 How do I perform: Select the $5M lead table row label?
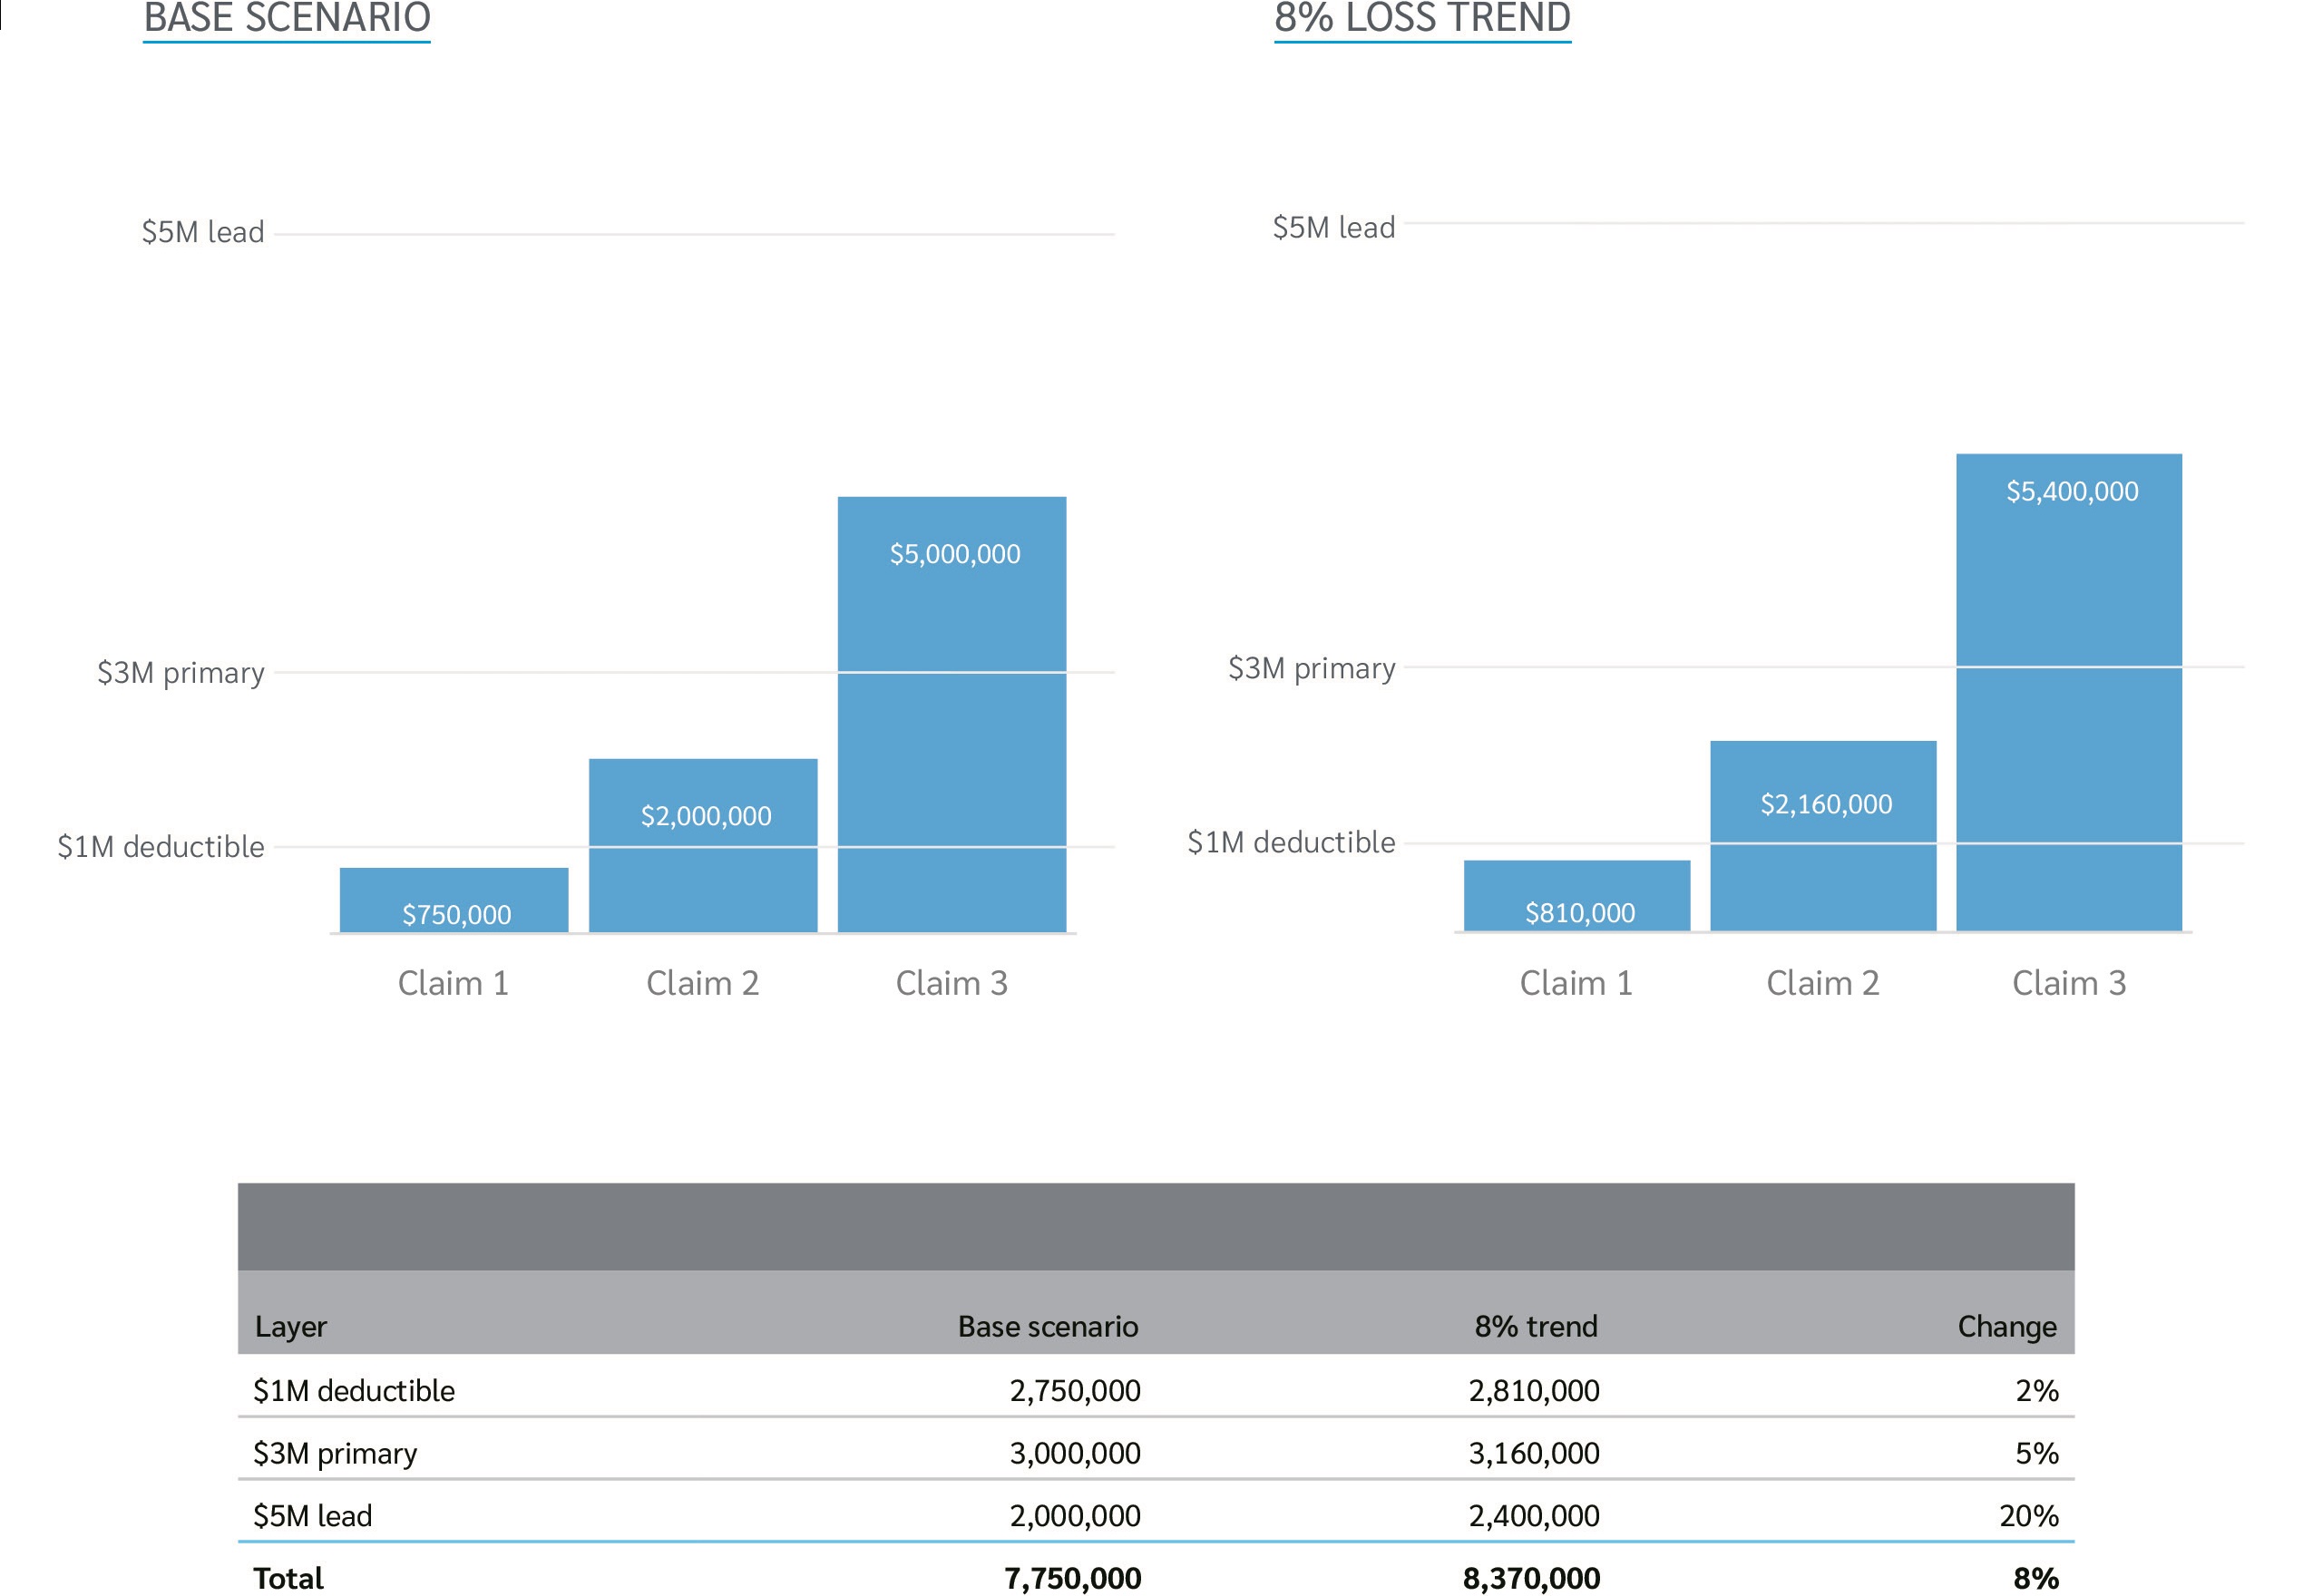[312, 1516]
